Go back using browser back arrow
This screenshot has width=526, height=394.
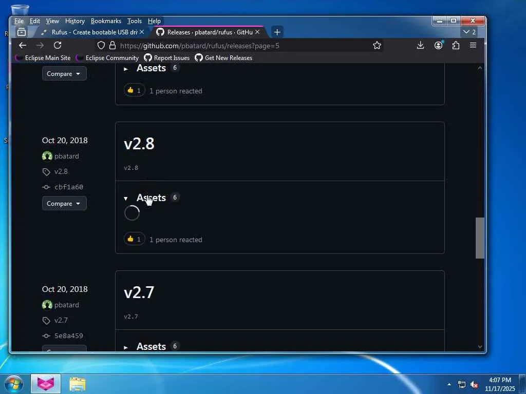[23, 45]
